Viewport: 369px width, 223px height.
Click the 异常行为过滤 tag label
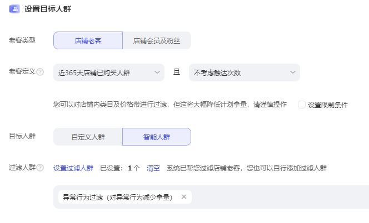tap(117, 197)
